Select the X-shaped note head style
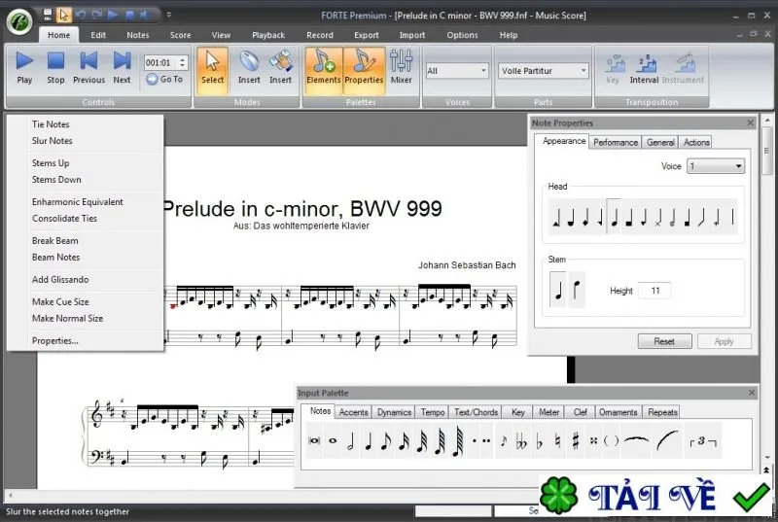778x522 pixels. pos(658,217)
